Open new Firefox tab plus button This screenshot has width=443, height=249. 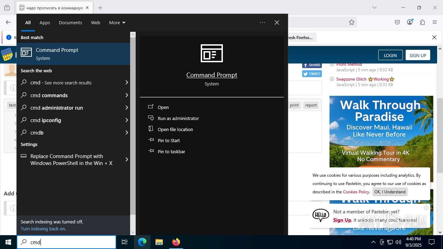click(x=100, y=8)
